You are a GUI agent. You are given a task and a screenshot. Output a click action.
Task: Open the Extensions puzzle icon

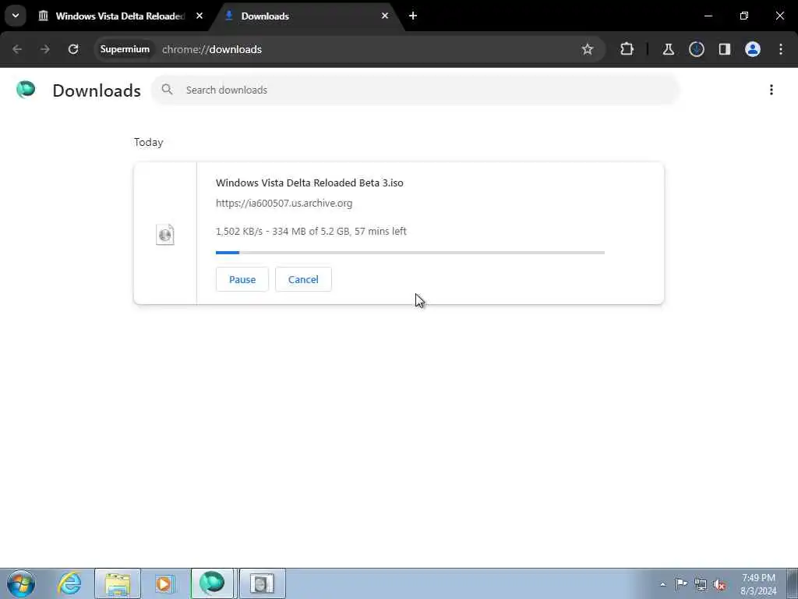[x=627, y=49]
